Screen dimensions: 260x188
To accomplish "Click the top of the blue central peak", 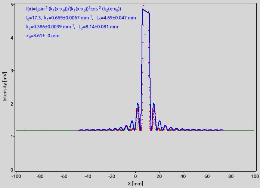I will (143, 9).
